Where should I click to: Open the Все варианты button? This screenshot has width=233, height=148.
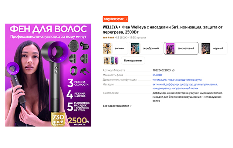tap(133, 60)
